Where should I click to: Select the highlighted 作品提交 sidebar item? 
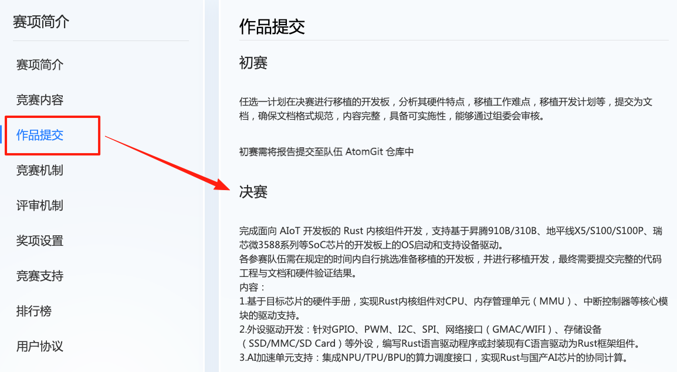[x=40, y=135]
